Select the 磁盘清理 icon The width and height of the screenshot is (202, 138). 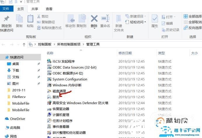(x=49, y=91)
